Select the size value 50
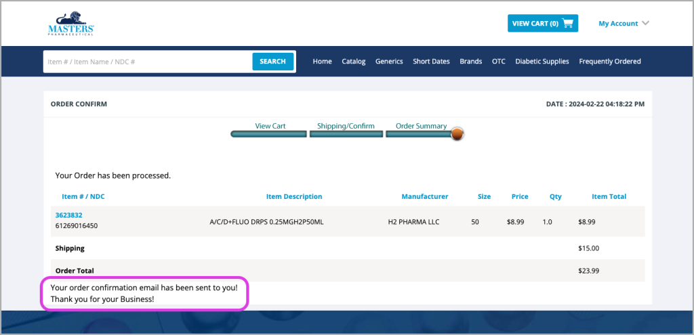 click(475, 222)
